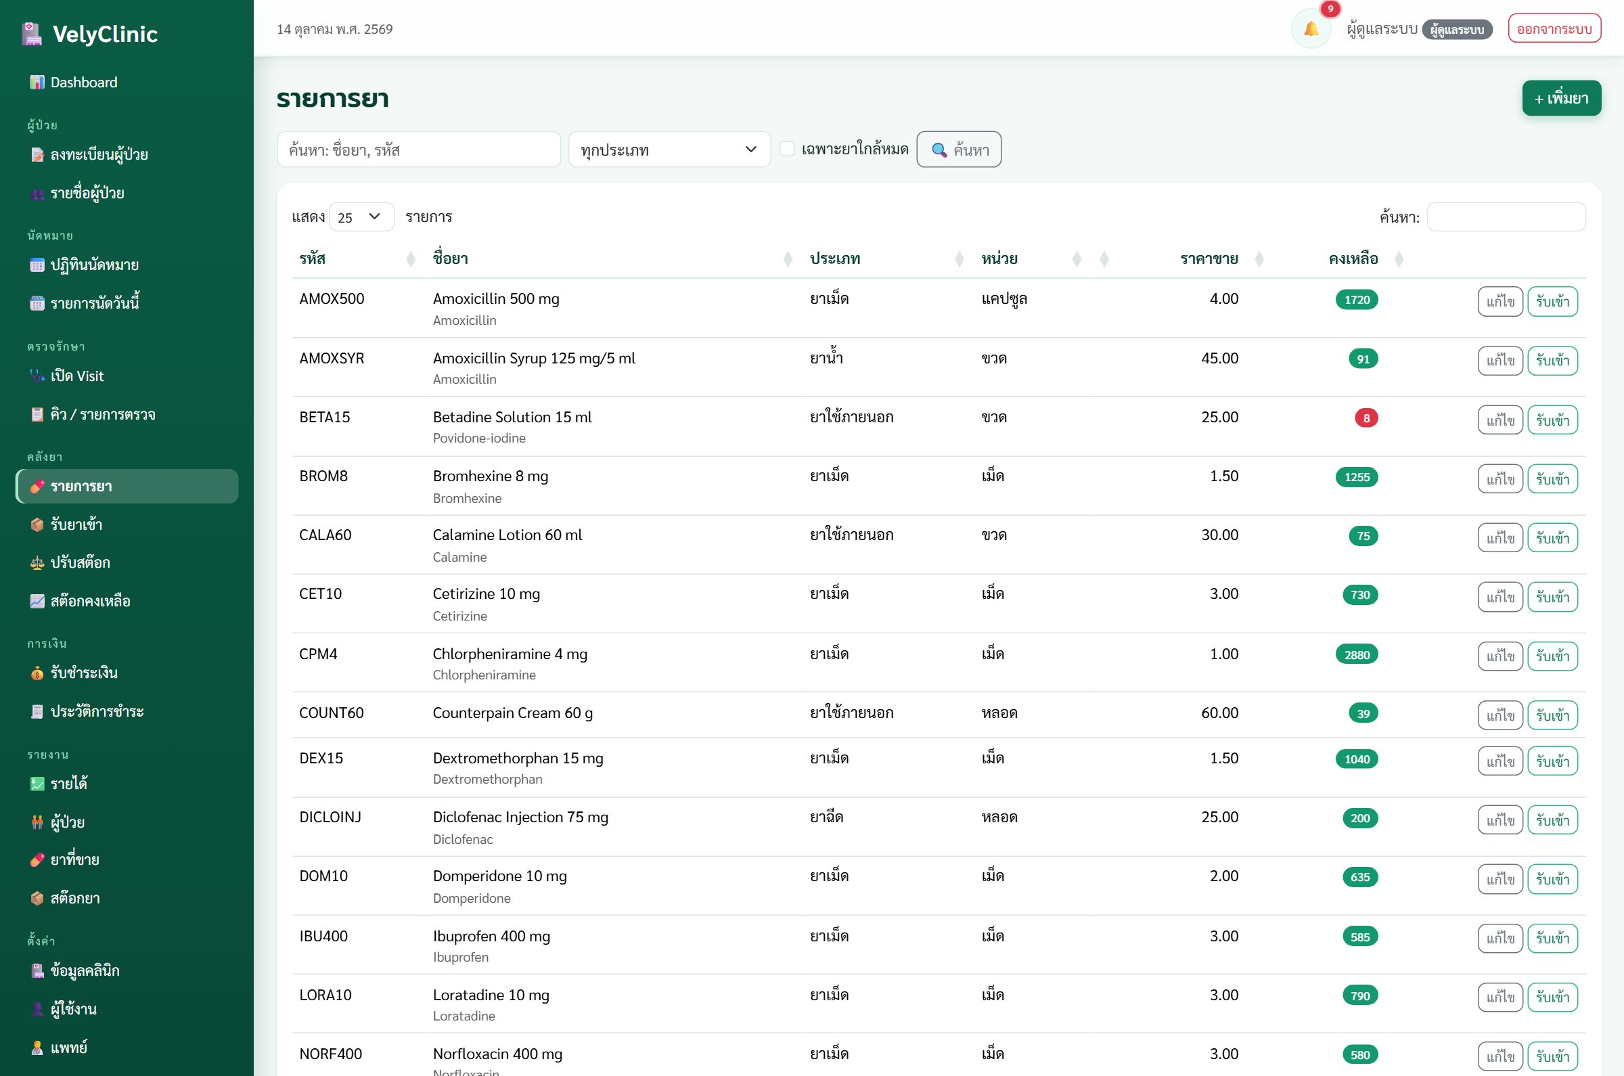Open Dashboard from the sidebar
Screen dimensions: 1624x1076
(127, 83)
